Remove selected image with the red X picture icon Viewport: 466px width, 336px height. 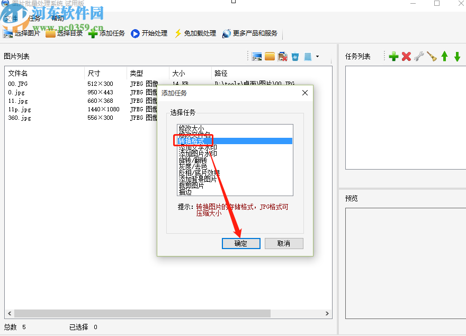tap(282, 56)
